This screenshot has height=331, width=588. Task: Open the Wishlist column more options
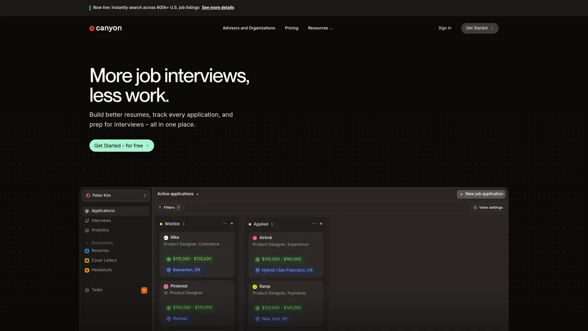tap(225, 224)
